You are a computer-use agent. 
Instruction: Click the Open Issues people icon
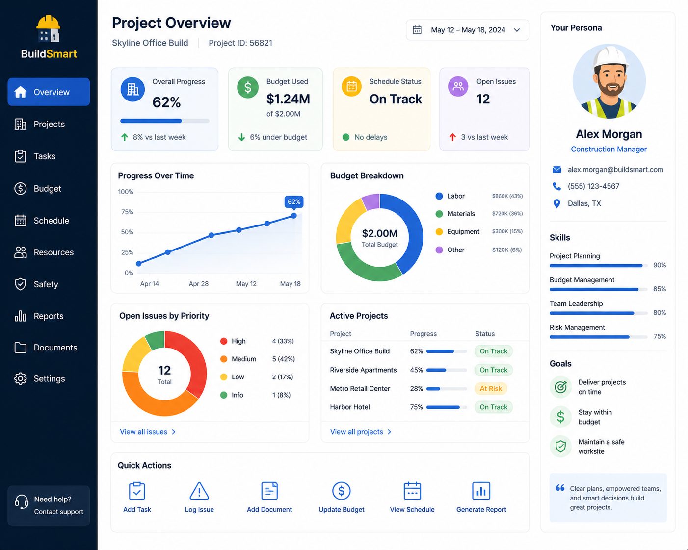point(458,87)
